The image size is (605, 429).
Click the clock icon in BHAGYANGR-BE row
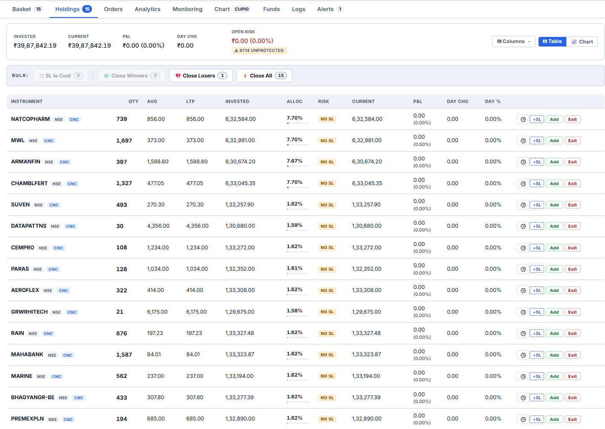[523, 398]
